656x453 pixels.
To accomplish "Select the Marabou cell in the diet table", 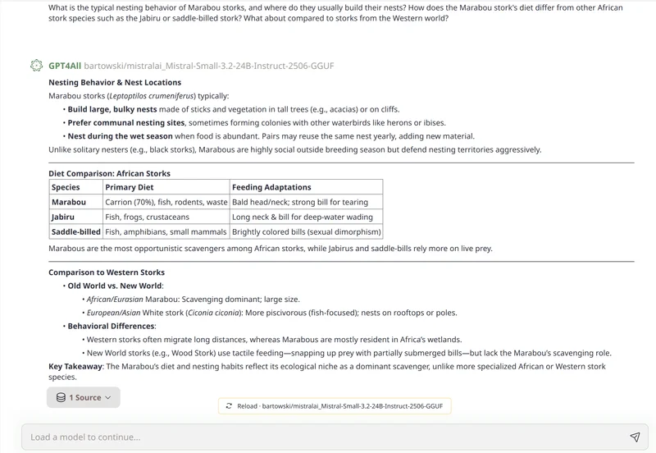I will 69,202.
